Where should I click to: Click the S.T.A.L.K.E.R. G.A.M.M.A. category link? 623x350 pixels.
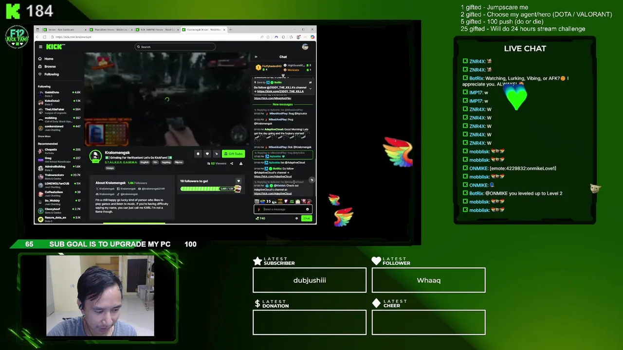pos(122,162)
